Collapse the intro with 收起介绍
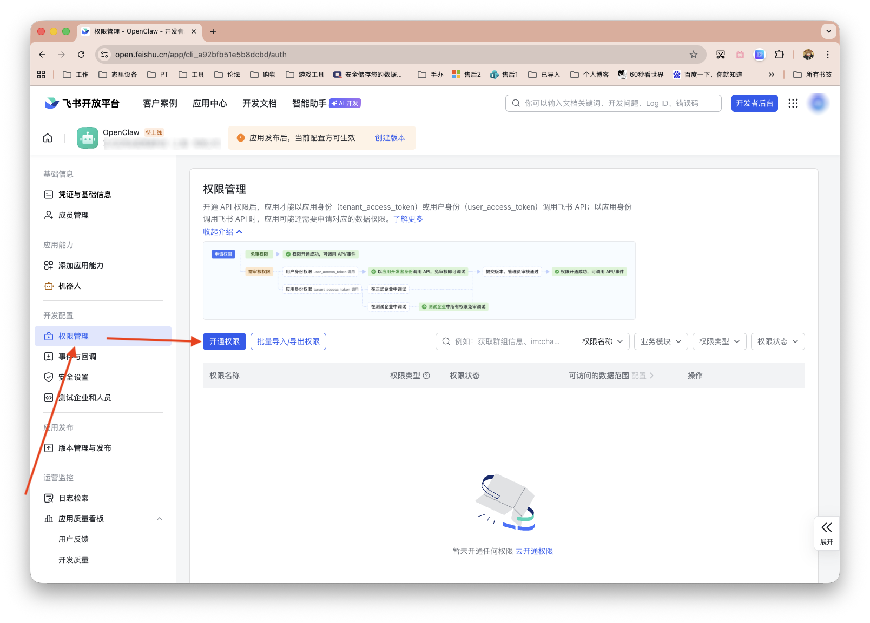Image resolution: width=870 pixels, height=623 pixels. 222,232
